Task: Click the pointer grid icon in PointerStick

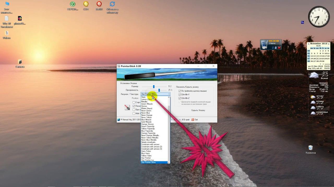Action: click(x=127, y=107)
